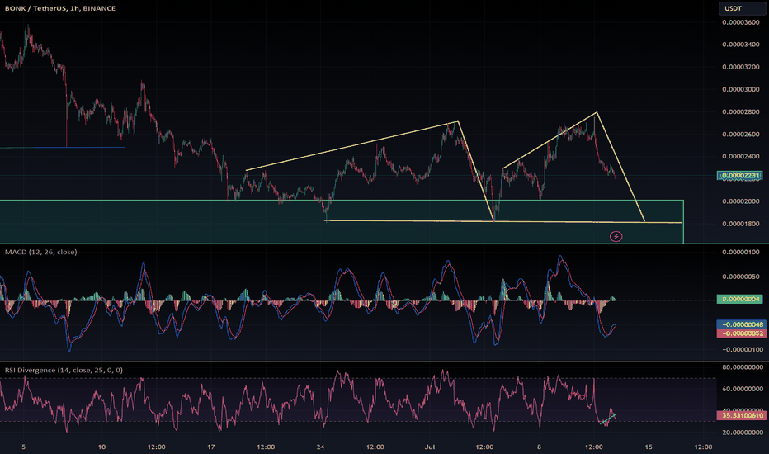This screenshot has width=769, height=454.
Task: Open the USDT currency selector
Action: [x=740, y=8]
